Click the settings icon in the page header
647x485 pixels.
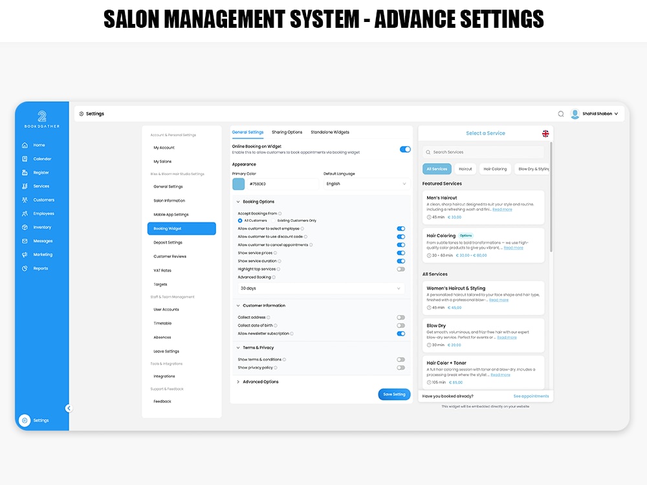pos(82,114)
